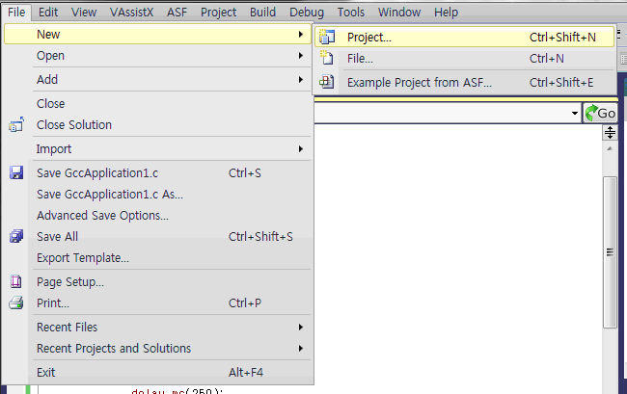Screen dimensions: 627x394
Task: Click the New File icon in the submenu
Action: 326,59
